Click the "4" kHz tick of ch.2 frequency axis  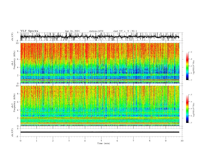pyautogui.click(x=18, y=110)
